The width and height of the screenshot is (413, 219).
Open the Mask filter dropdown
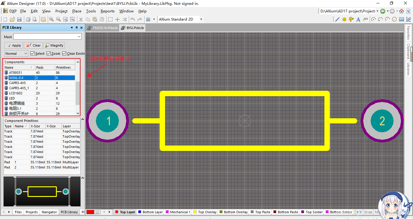(79, 37)
